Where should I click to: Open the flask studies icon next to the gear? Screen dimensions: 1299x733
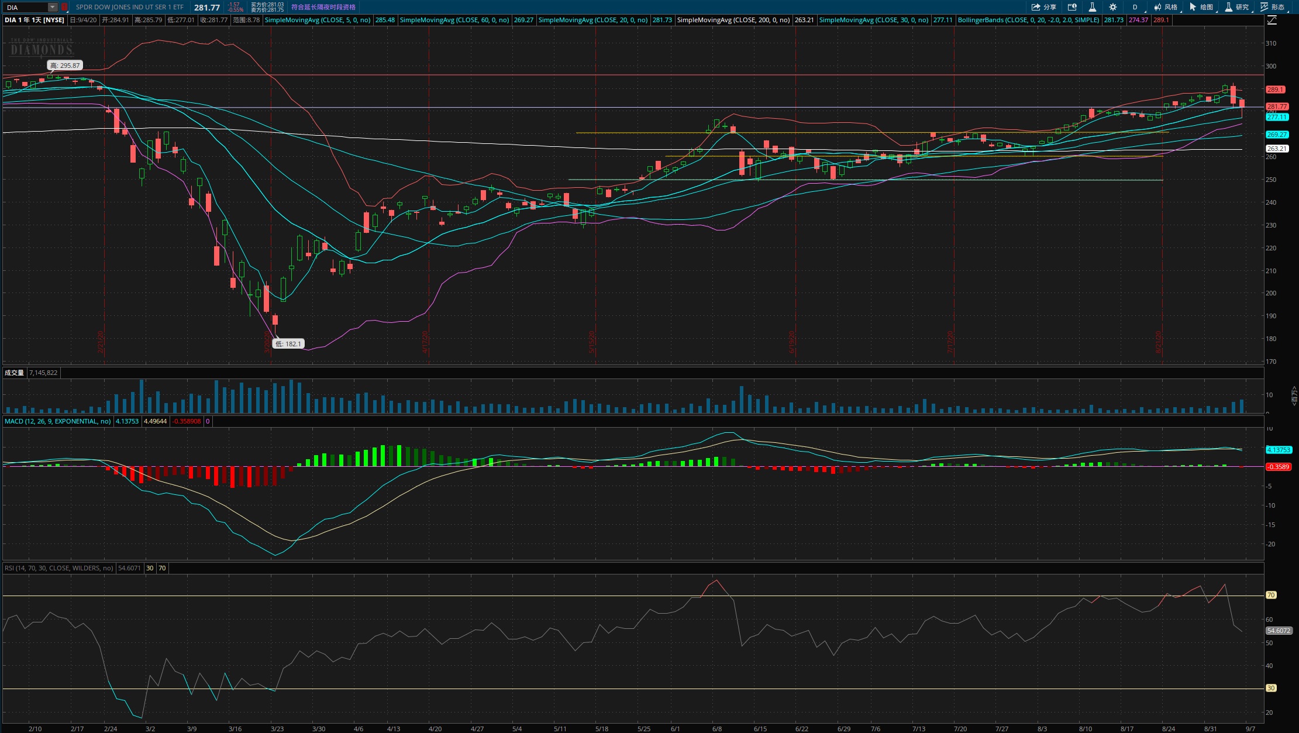[x=1092, y=7]
